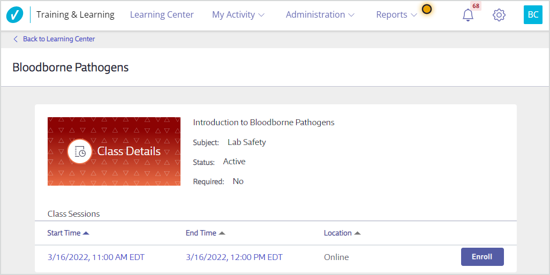Viewport: 550px width, 275px height.
Task: Click the orange circle indicator near Reports
Action: pos(426,9)
